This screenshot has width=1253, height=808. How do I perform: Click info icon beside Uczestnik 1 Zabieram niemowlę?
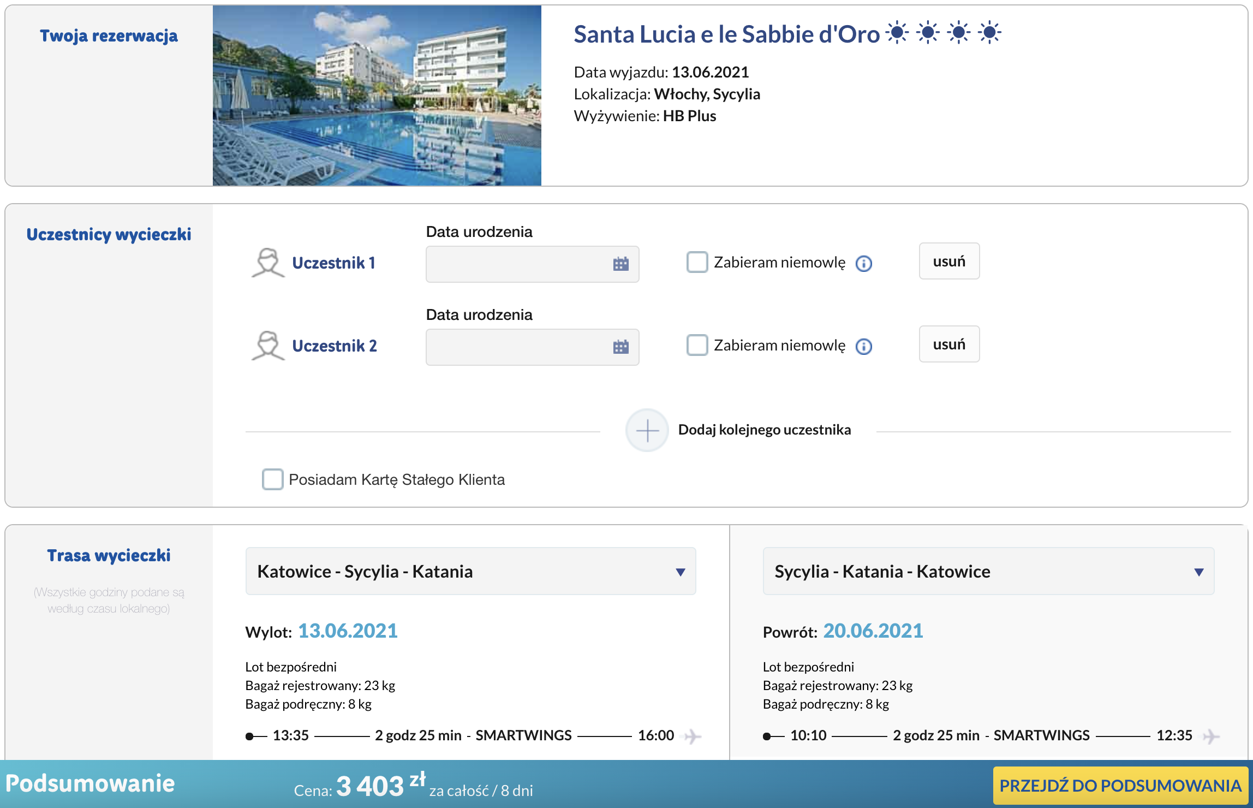click(864, 264)
